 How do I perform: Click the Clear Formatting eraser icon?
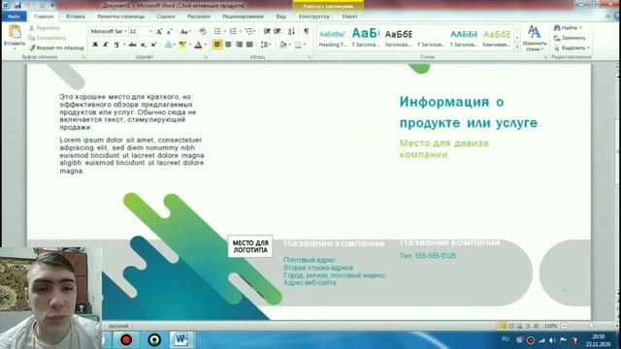(203, 32)
